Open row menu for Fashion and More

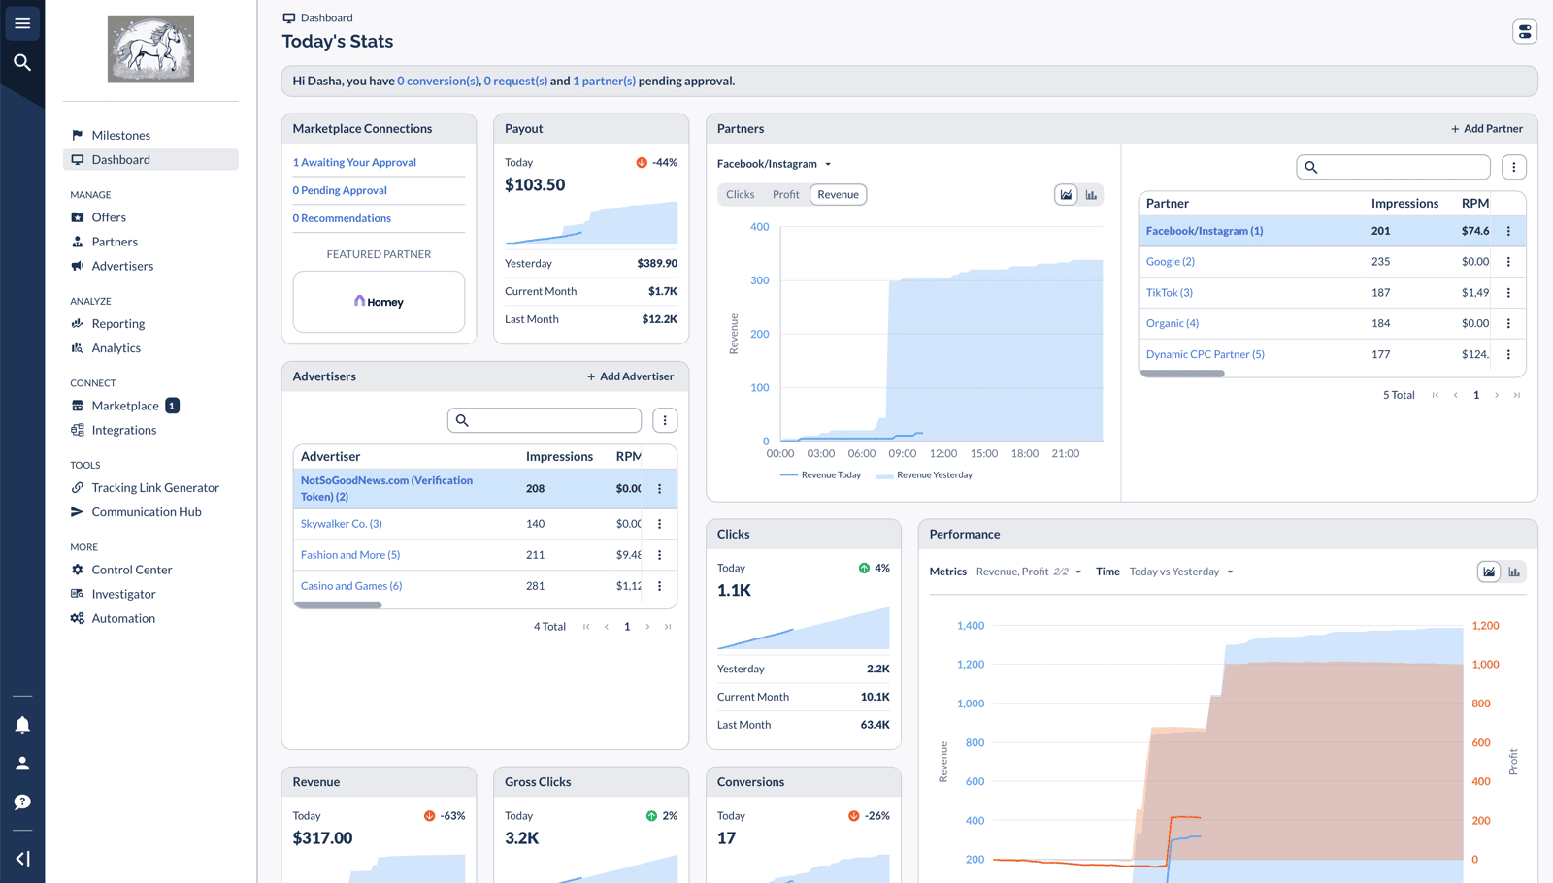click(x=660, y=555)
